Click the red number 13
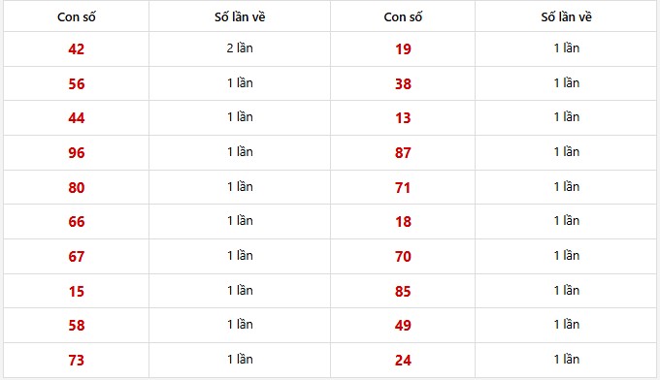This screenshot has width=660, height=380. click(403, 117)
